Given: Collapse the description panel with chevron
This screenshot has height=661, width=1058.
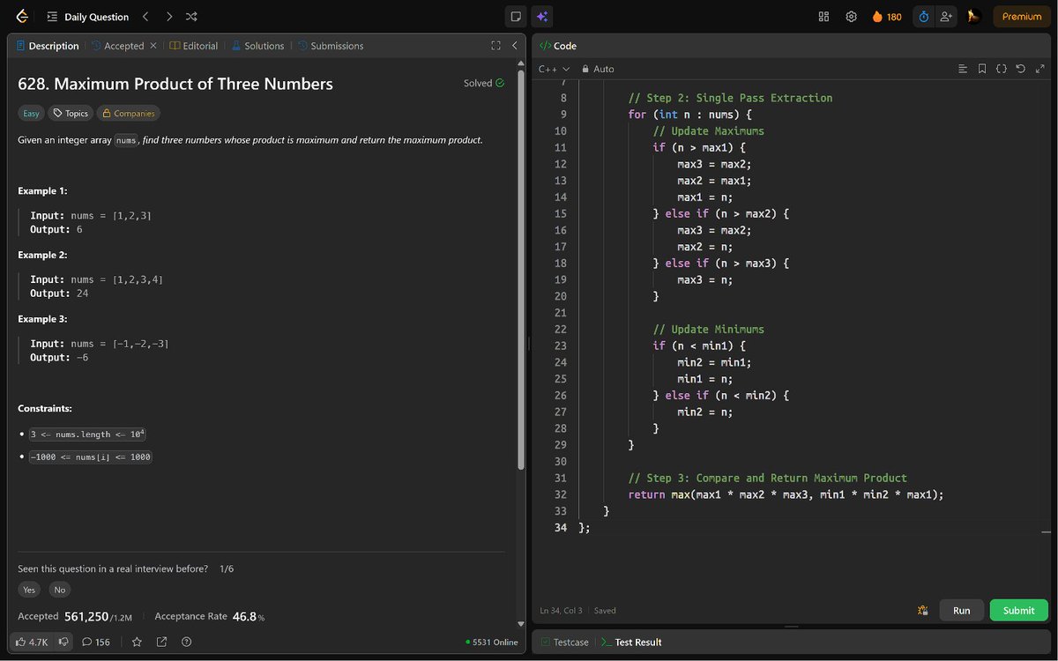Looking at the screenshot, I should pos(514,46).
